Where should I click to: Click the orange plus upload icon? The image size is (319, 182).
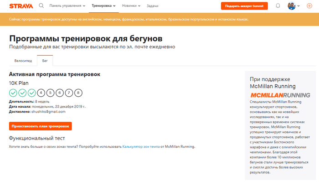(309, 6)
